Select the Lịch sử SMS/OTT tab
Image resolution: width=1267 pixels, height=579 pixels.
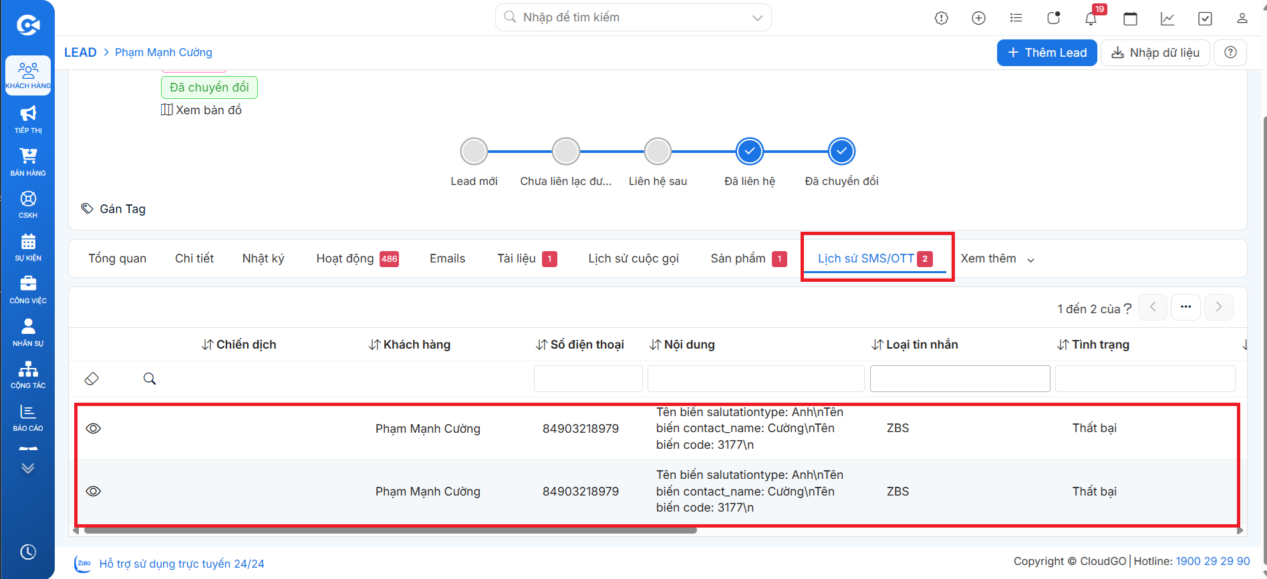click(875, 258)
